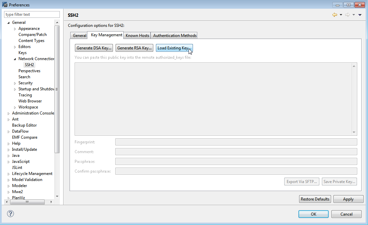Viewport: 368px width, 225px height.
Task: Open the preferences view menu triangle
Action: [x=360, y=15]
